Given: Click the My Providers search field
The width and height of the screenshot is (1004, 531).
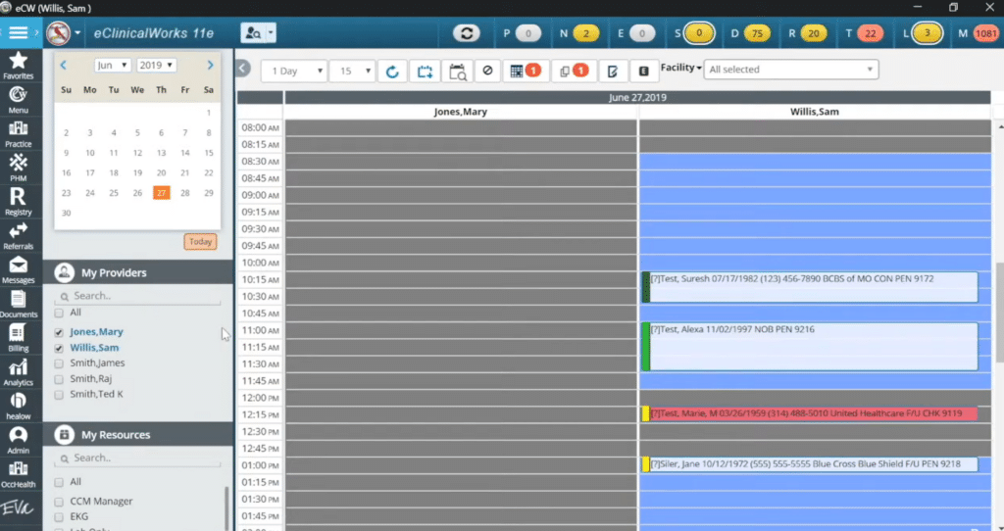Looking at the screenshot, I should click(x=137, y=296).
